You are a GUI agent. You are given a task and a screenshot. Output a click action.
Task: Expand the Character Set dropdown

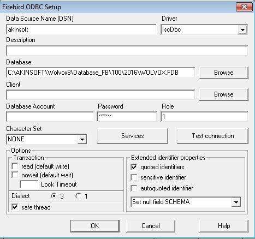pyautogui.click(x=82, y=140)
